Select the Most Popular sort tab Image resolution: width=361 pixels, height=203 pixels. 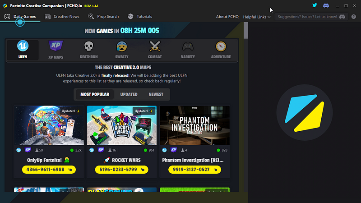[95, 94]
